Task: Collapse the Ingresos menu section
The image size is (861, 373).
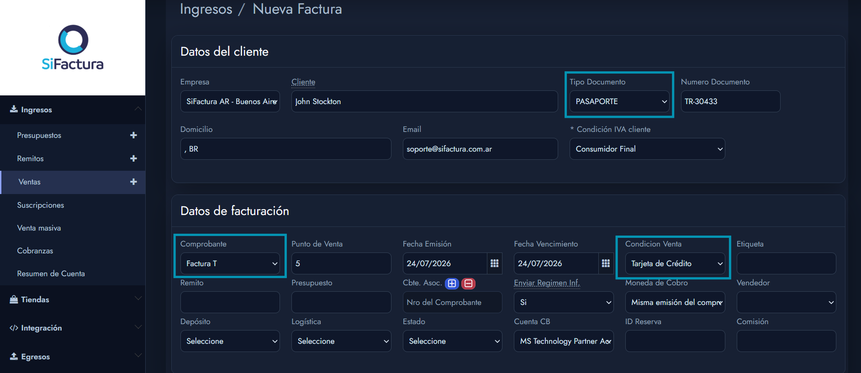Action: point(138,109)
